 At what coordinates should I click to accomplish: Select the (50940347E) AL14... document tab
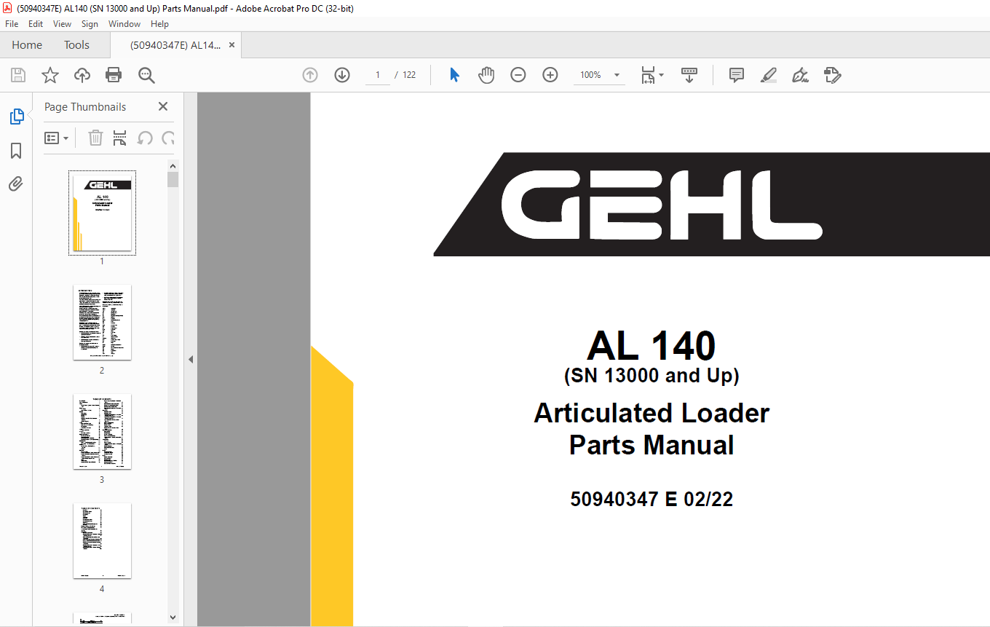click(x=175, y=45)
